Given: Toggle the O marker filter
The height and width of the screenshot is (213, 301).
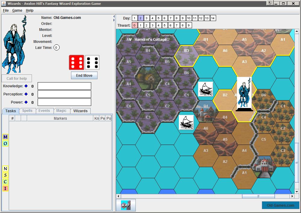Looking at the screenshot, I should click(5, 143).
